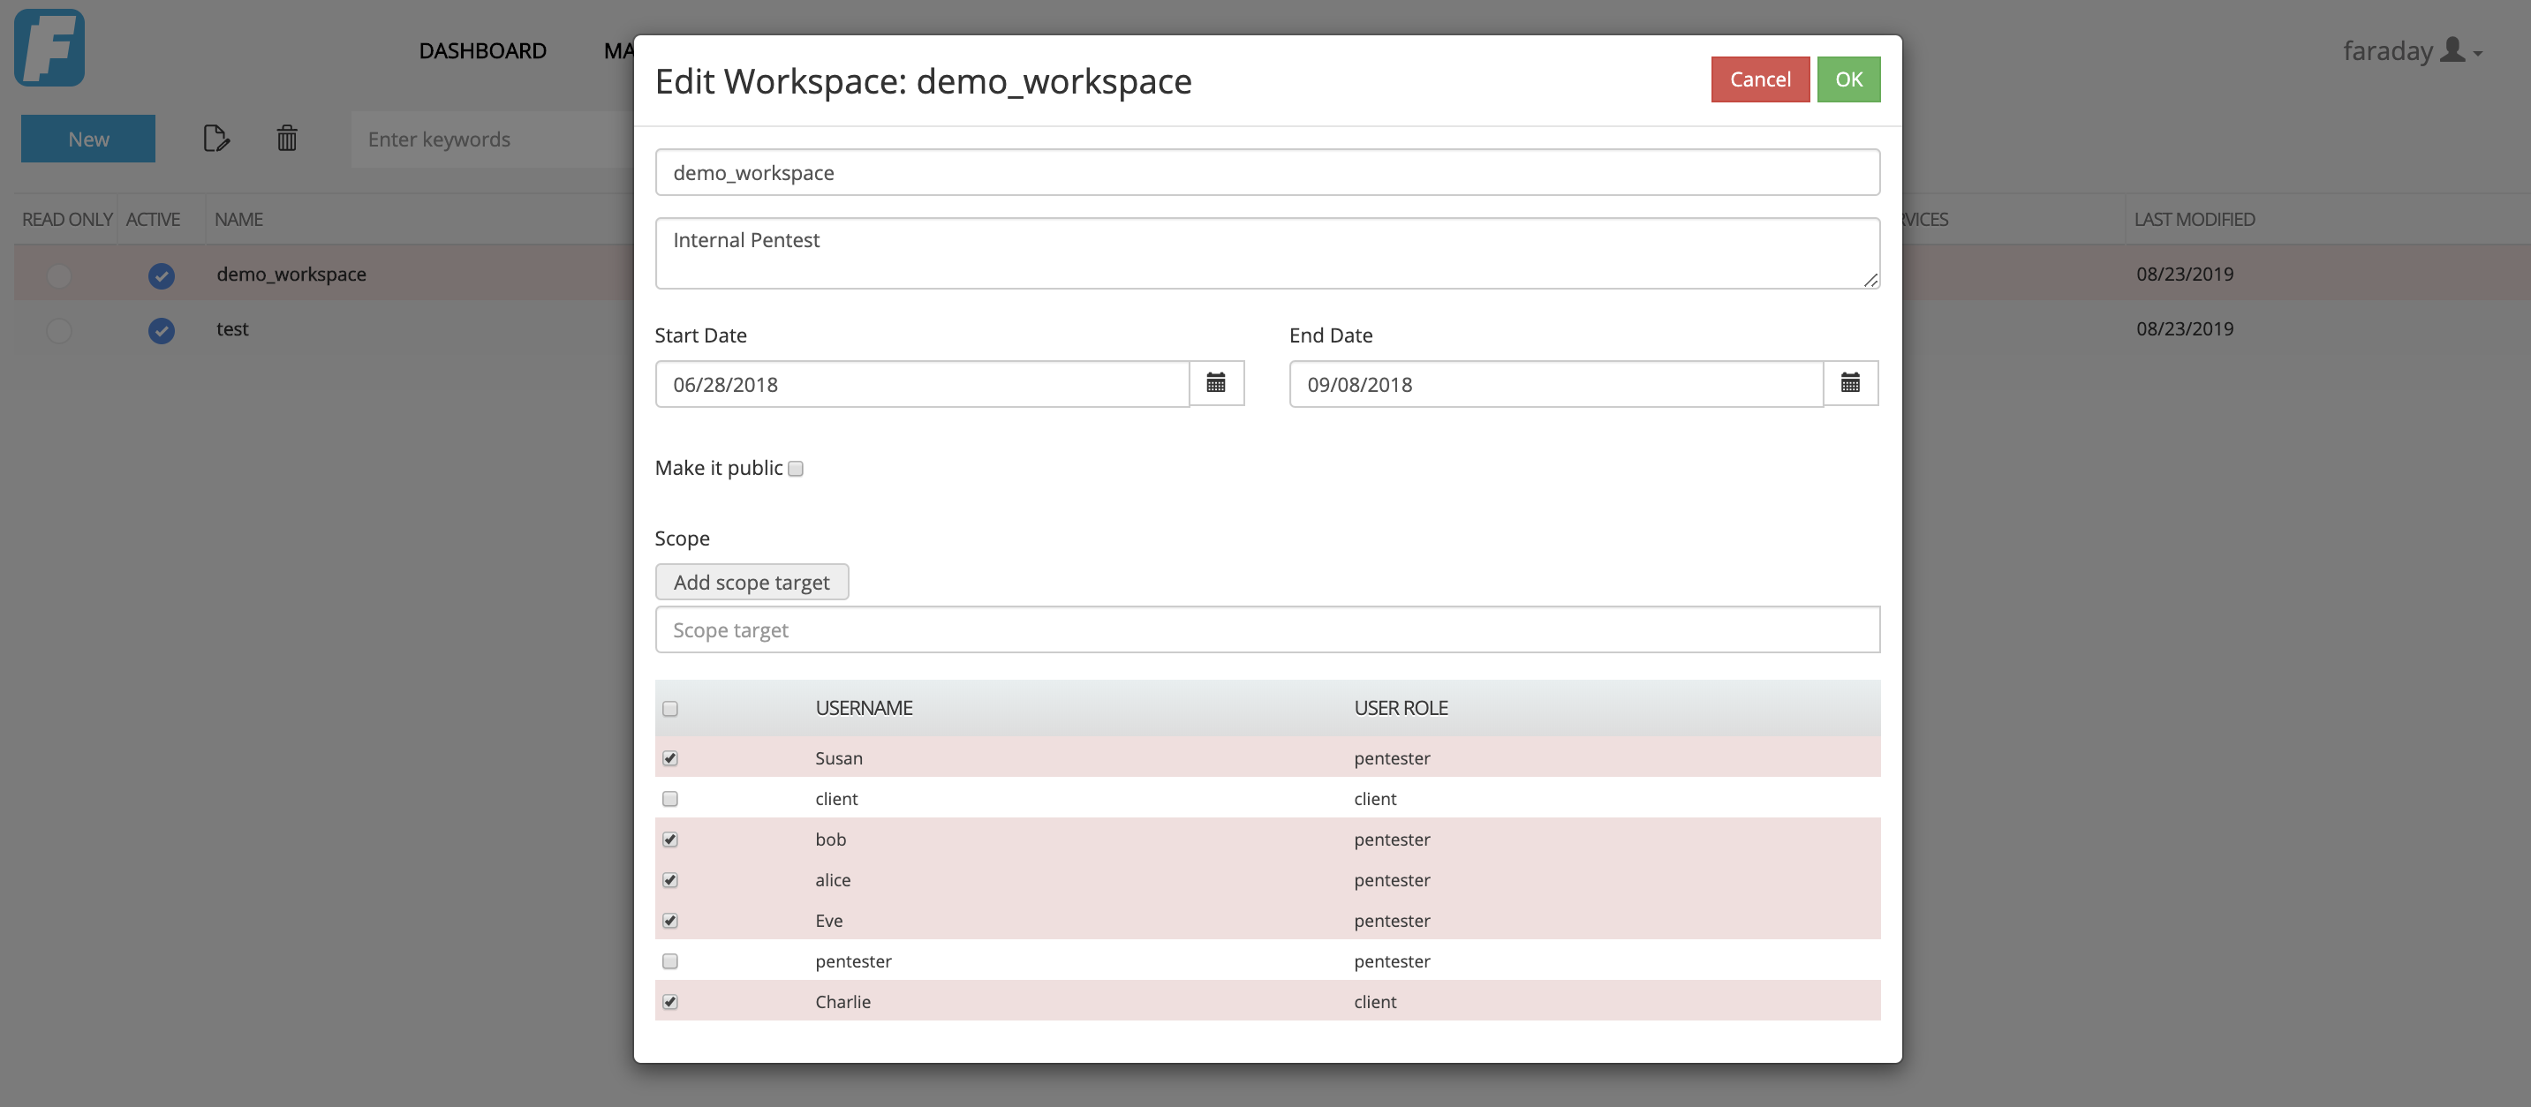Viewport: 2531px width, 1107px height.
Task: Sort by the ACTIVE column header
Action: point(152,219)
